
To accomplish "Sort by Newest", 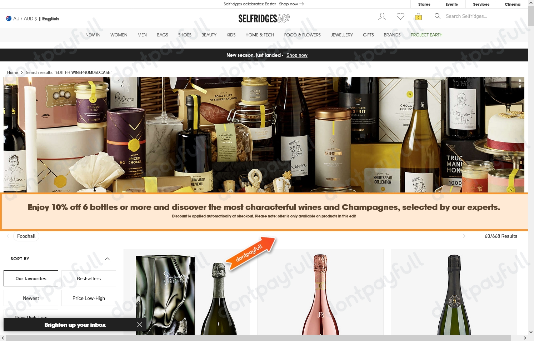I will pos(31,298).
